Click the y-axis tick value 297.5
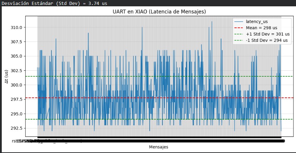Screen dimensions: 296x153 pyautogui.click(x=16, y=99)
